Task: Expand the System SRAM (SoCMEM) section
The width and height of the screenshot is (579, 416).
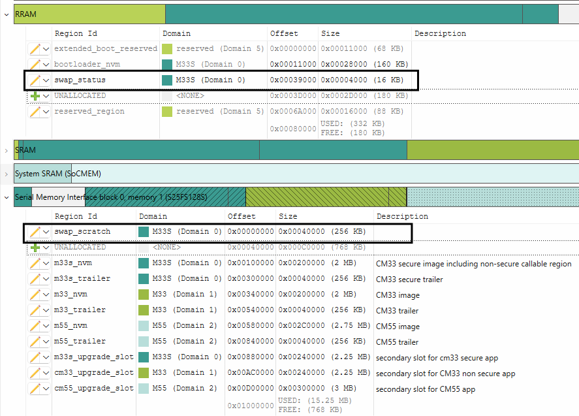Action: (x=7, y=174)
